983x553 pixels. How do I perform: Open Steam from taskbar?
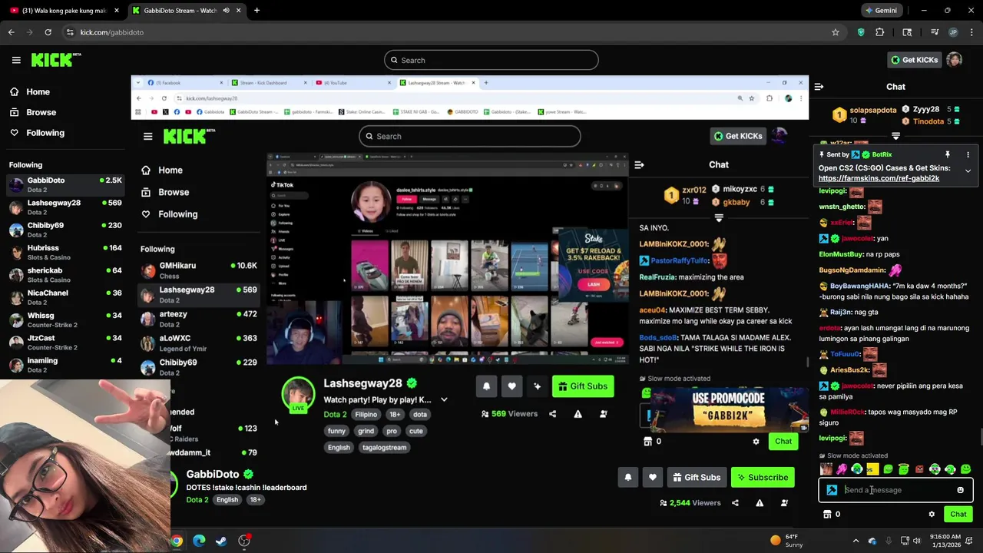(x=221, y=541)
